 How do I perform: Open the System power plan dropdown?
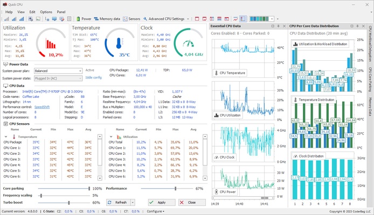pos(58,71)
